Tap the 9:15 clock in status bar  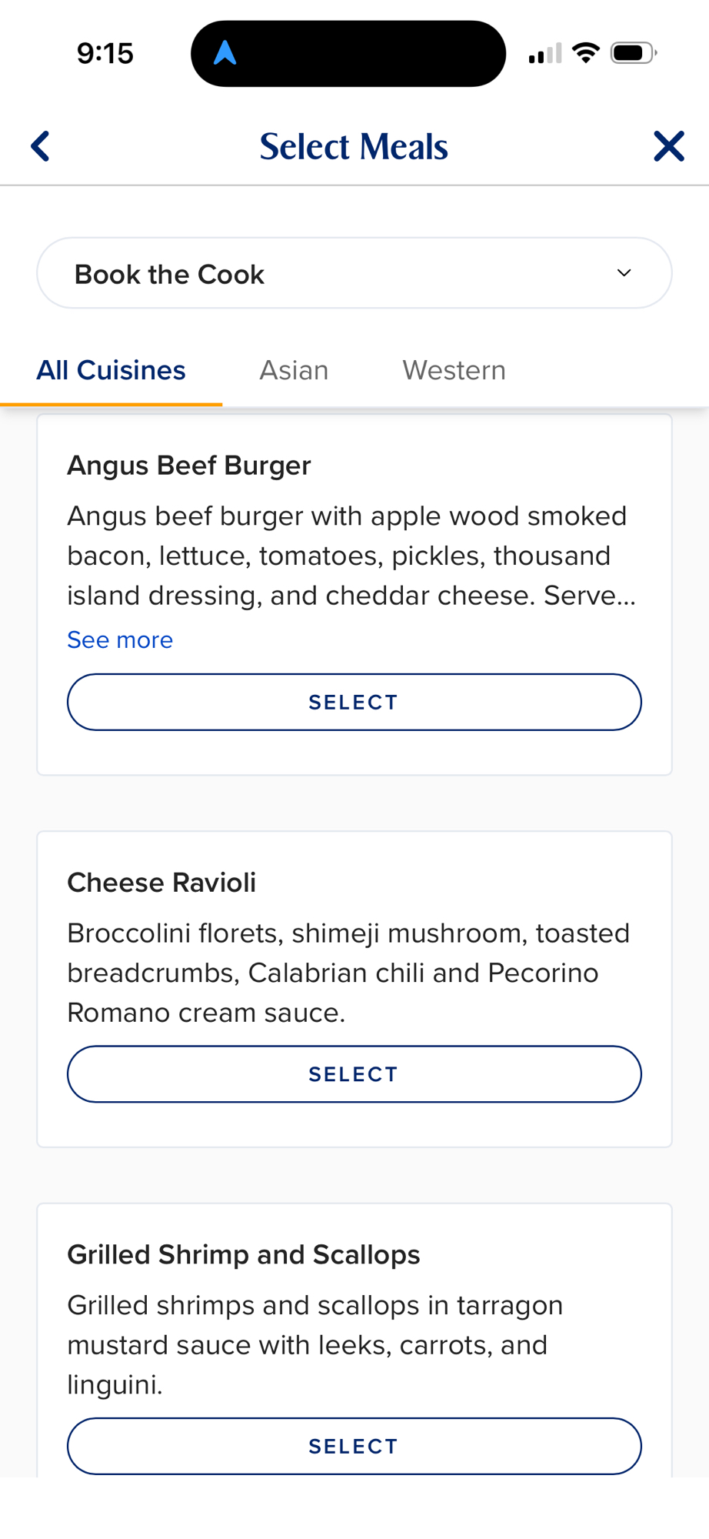(105, 53)
